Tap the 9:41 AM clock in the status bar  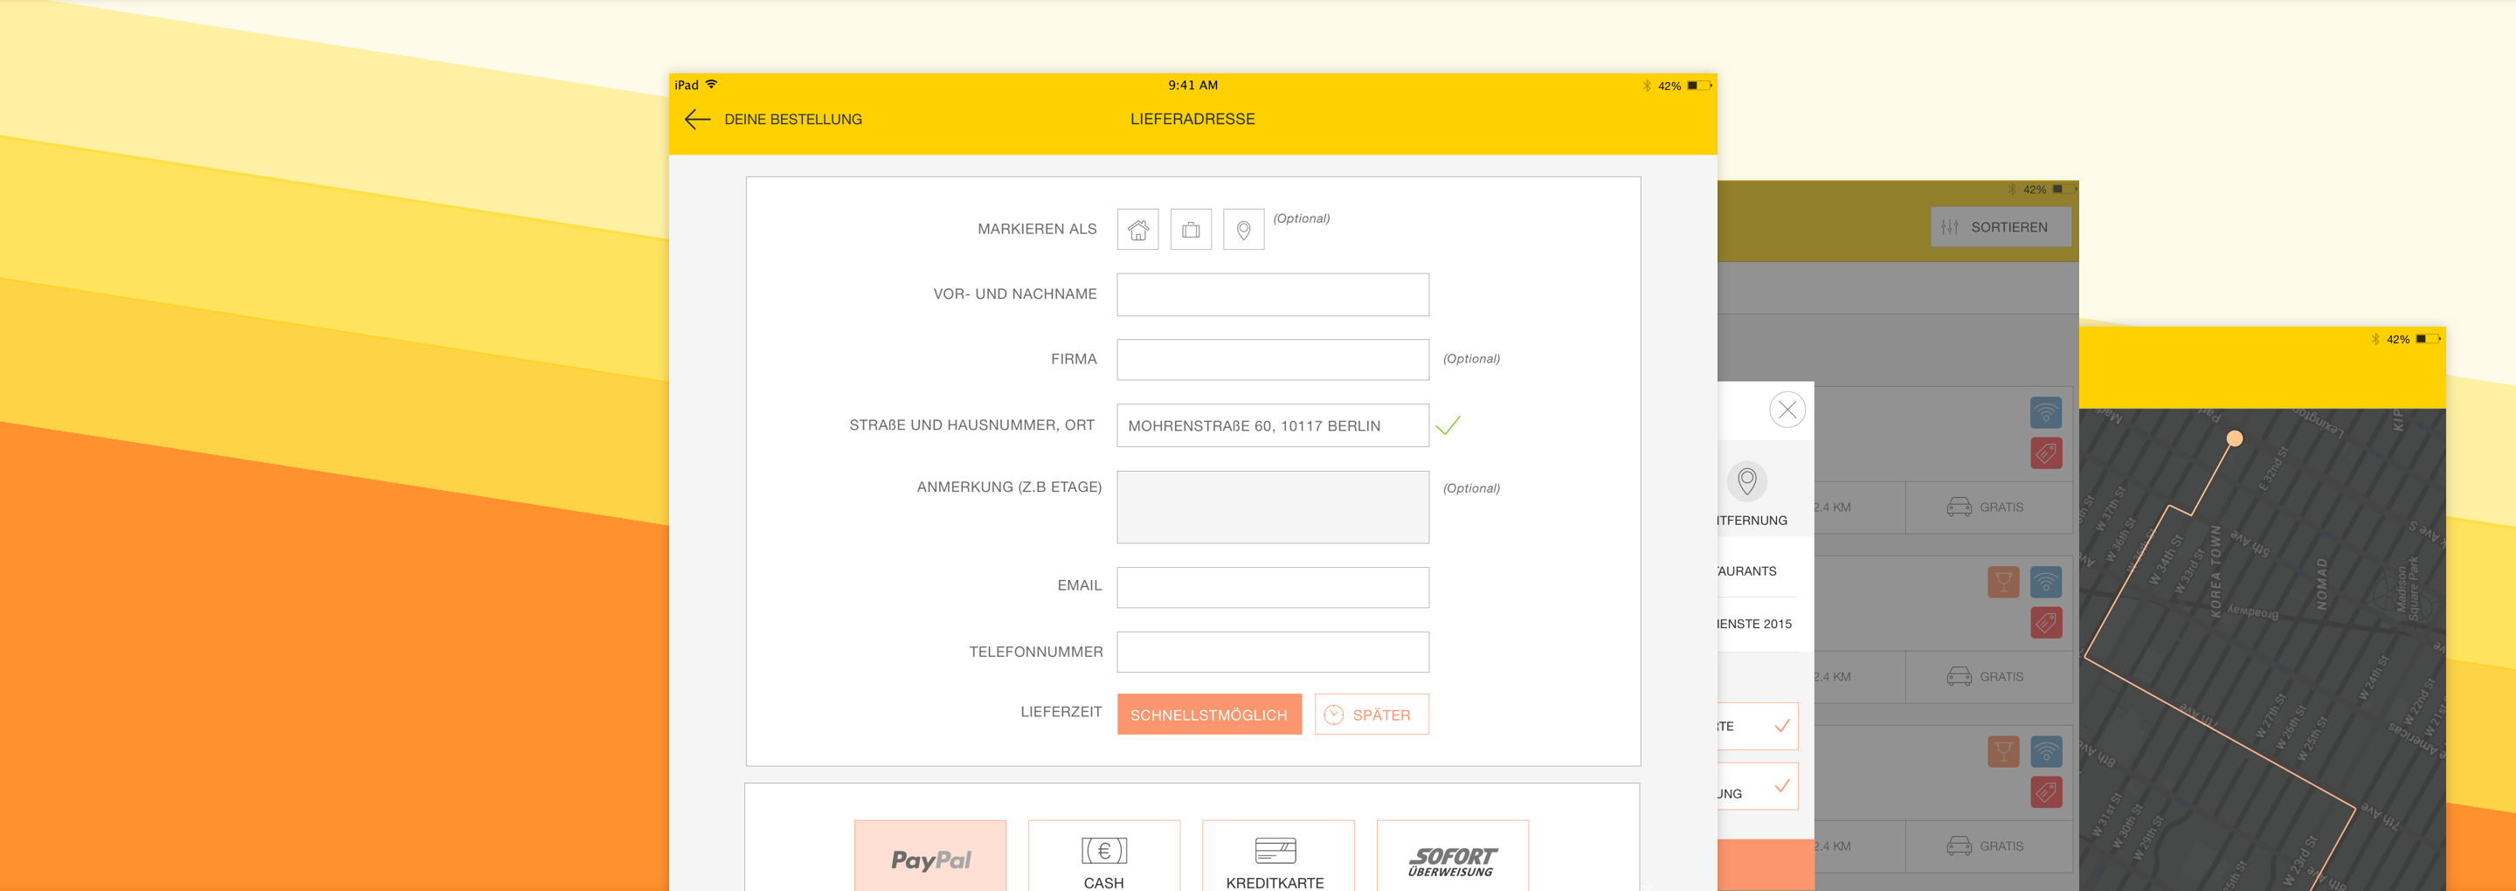[1192, 85]
